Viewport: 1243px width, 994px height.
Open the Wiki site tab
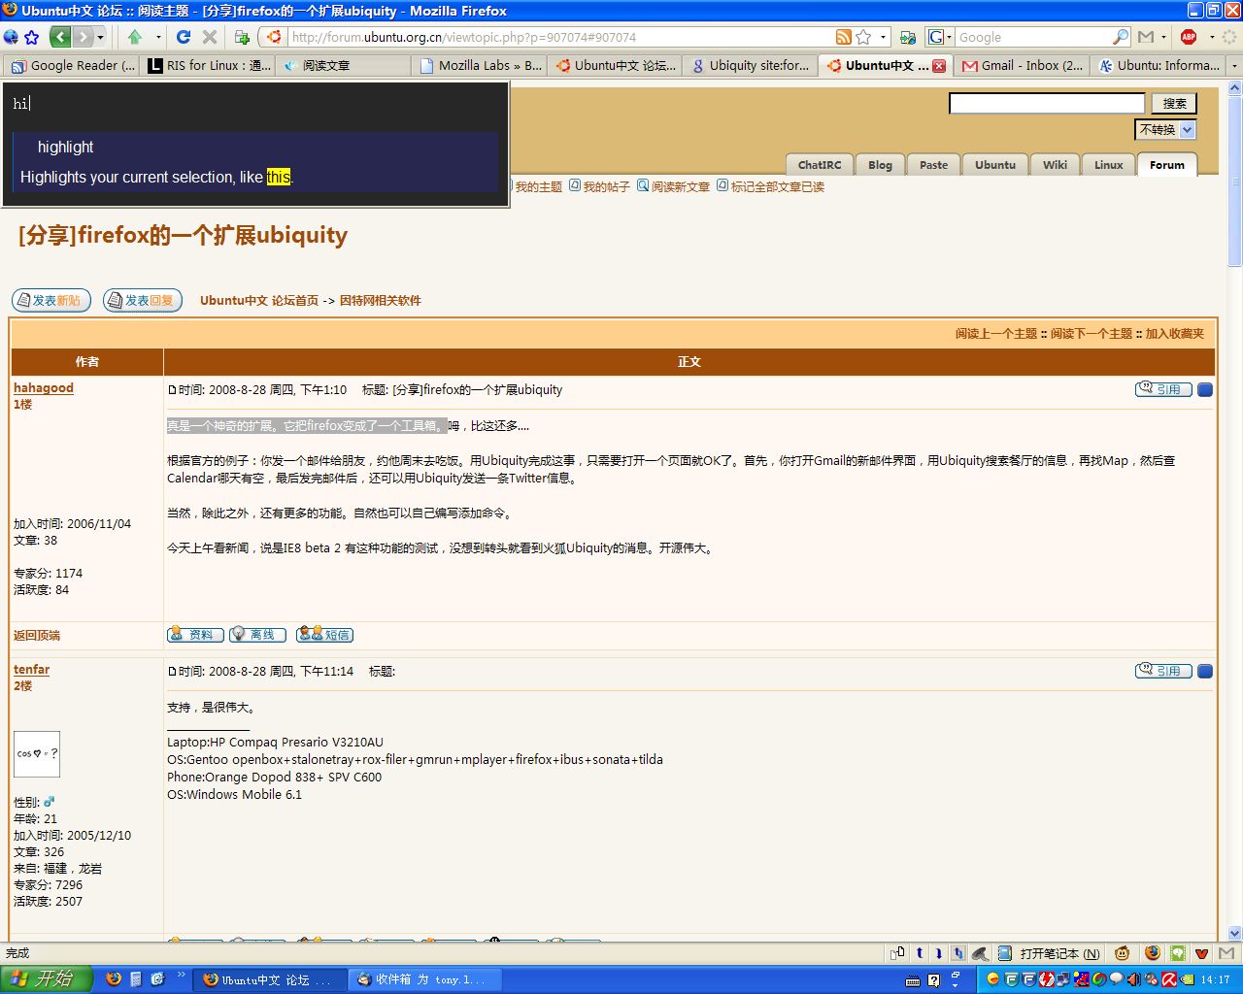(1055, 165)
